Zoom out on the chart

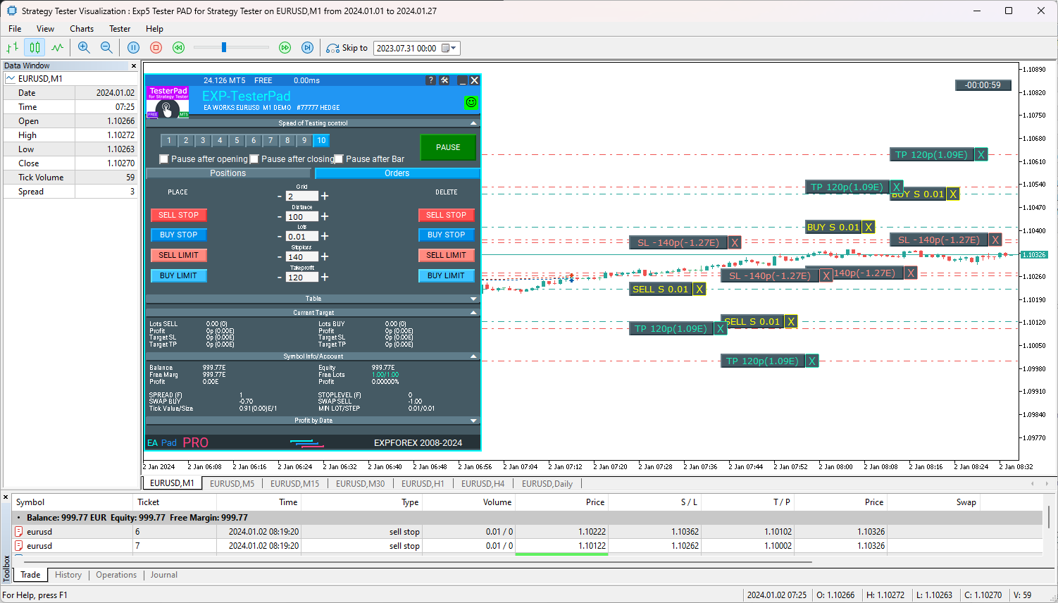click(x=106, y=47)
